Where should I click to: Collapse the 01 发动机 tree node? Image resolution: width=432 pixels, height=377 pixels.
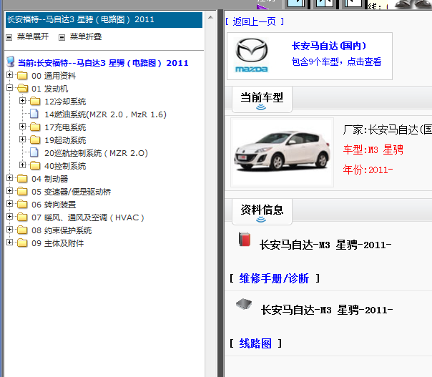9,88
